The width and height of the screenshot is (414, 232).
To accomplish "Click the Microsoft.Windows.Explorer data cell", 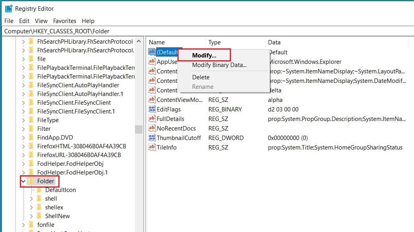I will 305,62.
